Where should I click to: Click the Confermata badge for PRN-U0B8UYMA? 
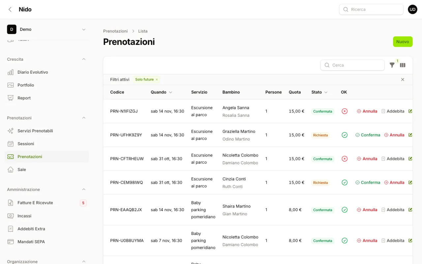coord(323,241)
